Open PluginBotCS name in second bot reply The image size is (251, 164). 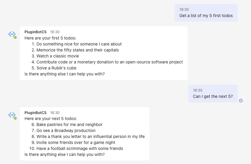click(36, 113)
